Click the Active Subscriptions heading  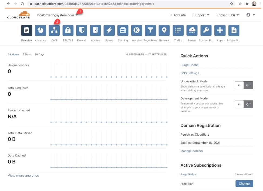pyautogui.click(x=201, y=165)
